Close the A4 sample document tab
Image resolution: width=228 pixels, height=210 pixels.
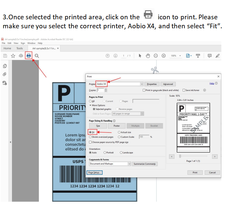pos(58,48)
